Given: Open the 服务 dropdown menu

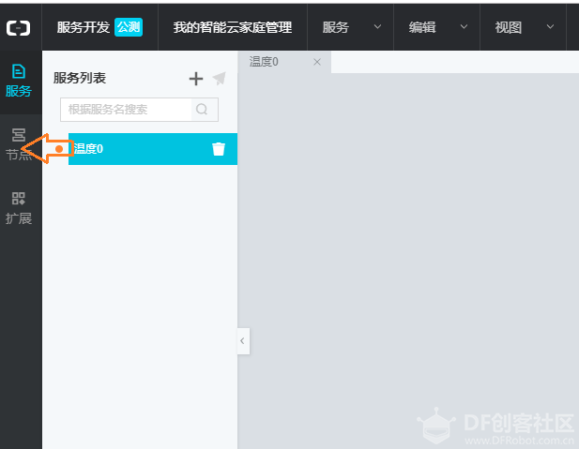Looking at the screenshot, I should pyautogui.click(x=350, y=27).
